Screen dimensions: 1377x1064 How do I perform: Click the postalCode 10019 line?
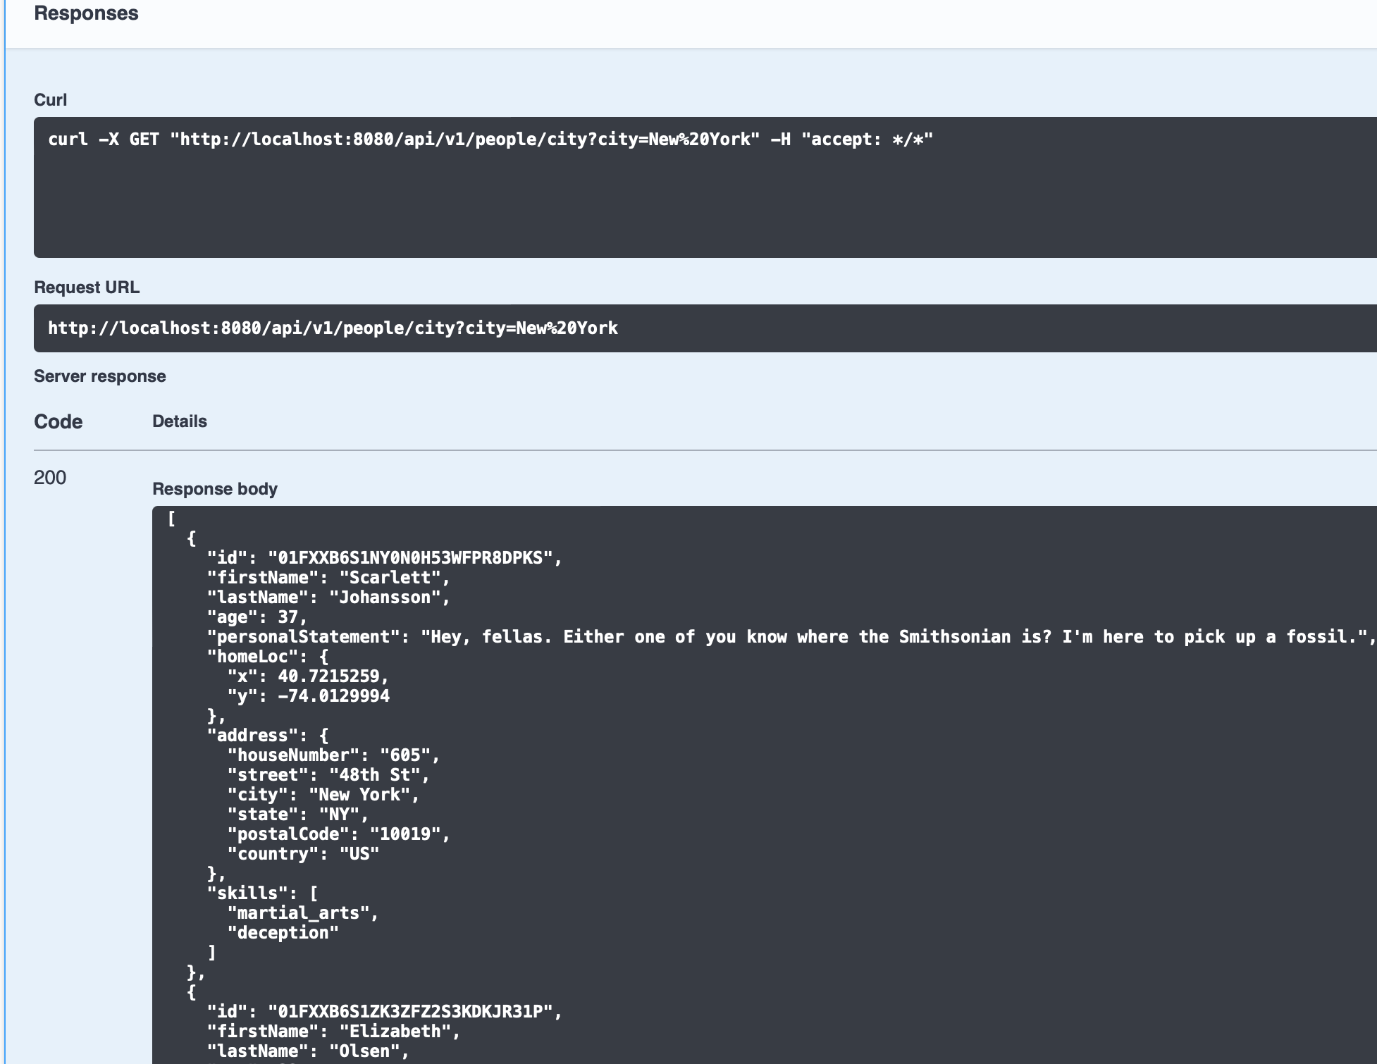pos(338,834)
